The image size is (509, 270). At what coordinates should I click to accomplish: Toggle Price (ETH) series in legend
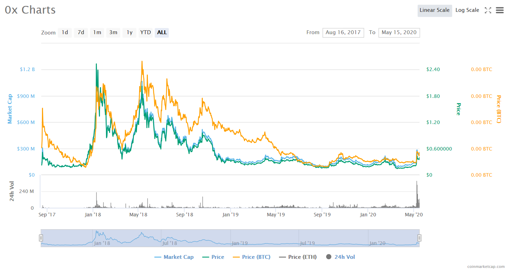(298, 257)
